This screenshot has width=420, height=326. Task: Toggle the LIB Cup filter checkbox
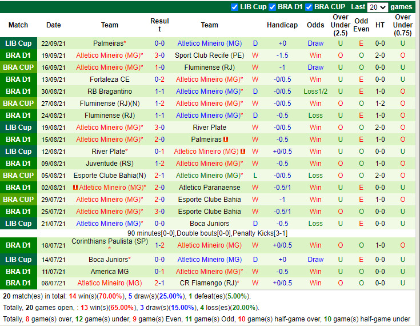[x=234, y=7]
